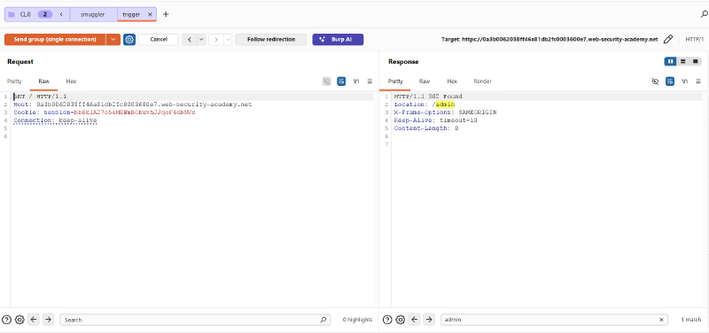Add a new Repeater tab with plus
The width and height of the screenshot is (709, 333).
[x=166, y=14]
